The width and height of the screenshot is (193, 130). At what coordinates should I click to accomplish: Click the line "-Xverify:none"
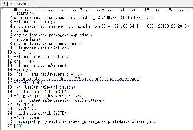[x=28, y=118]
